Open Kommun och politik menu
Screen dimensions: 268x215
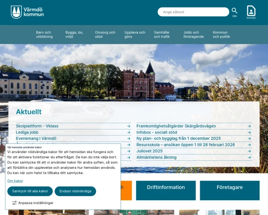222,34
